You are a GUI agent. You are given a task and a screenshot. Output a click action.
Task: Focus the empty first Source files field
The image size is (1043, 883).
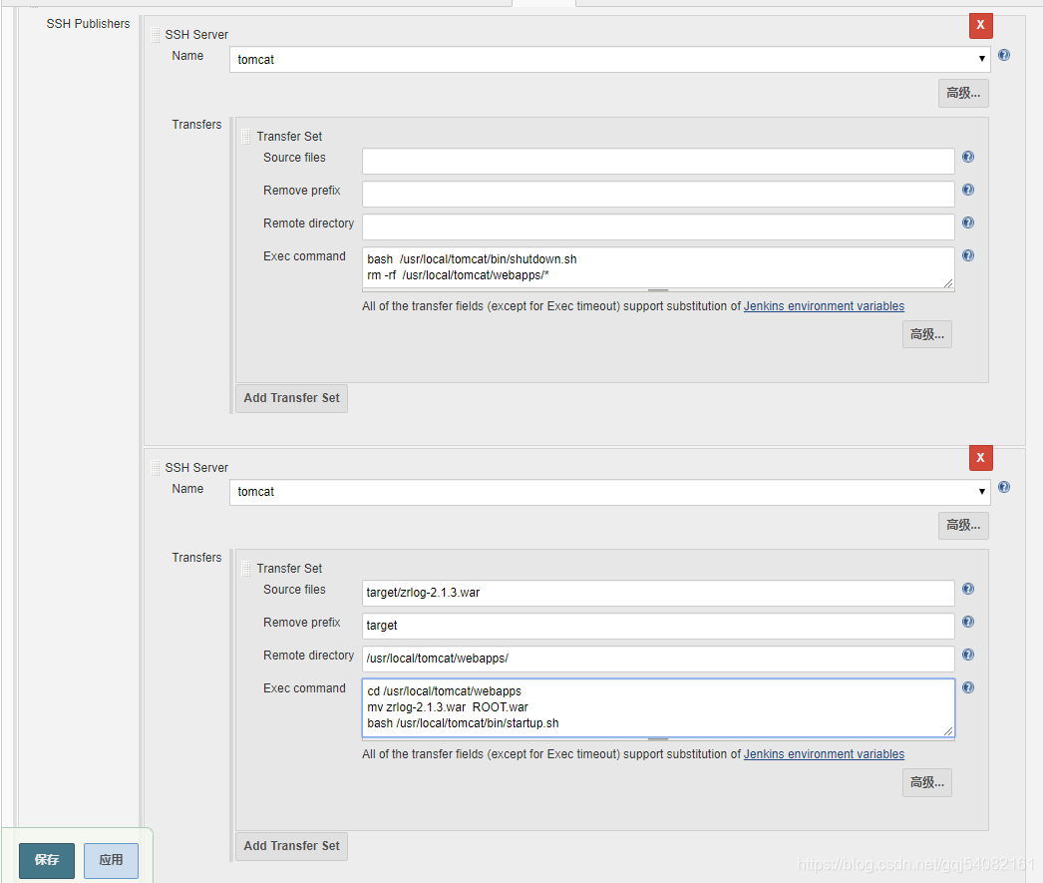(658, 161)
